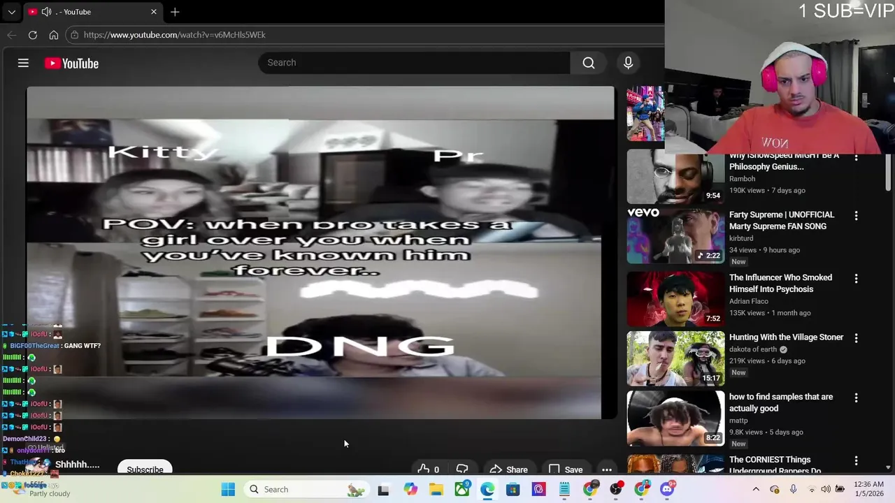The image size is (895, 503).
Task: Open network settings in system tray
Action: (x=810, y=489)
